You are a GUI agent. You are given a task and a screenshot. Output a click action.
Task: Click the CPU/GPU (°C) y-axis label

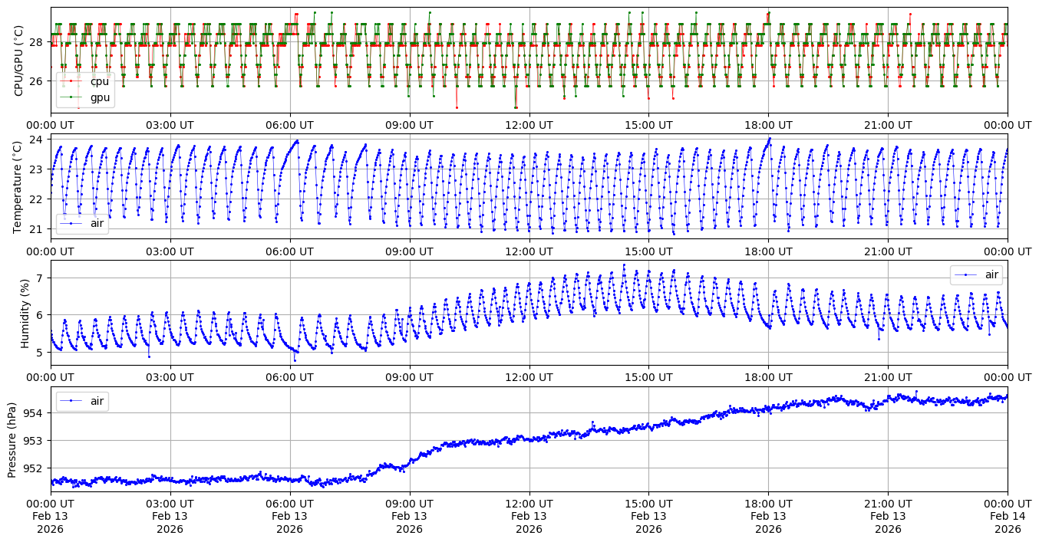(19, 60)
